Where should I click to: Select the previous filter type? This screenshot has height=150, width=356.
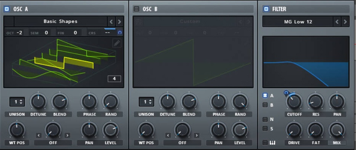coord(337,22)
